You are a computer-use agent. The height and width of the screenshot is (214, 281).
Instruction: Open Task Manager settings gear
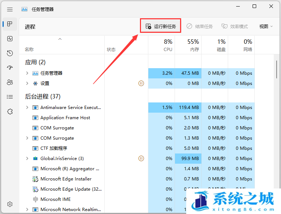click(x=10, y=204)
